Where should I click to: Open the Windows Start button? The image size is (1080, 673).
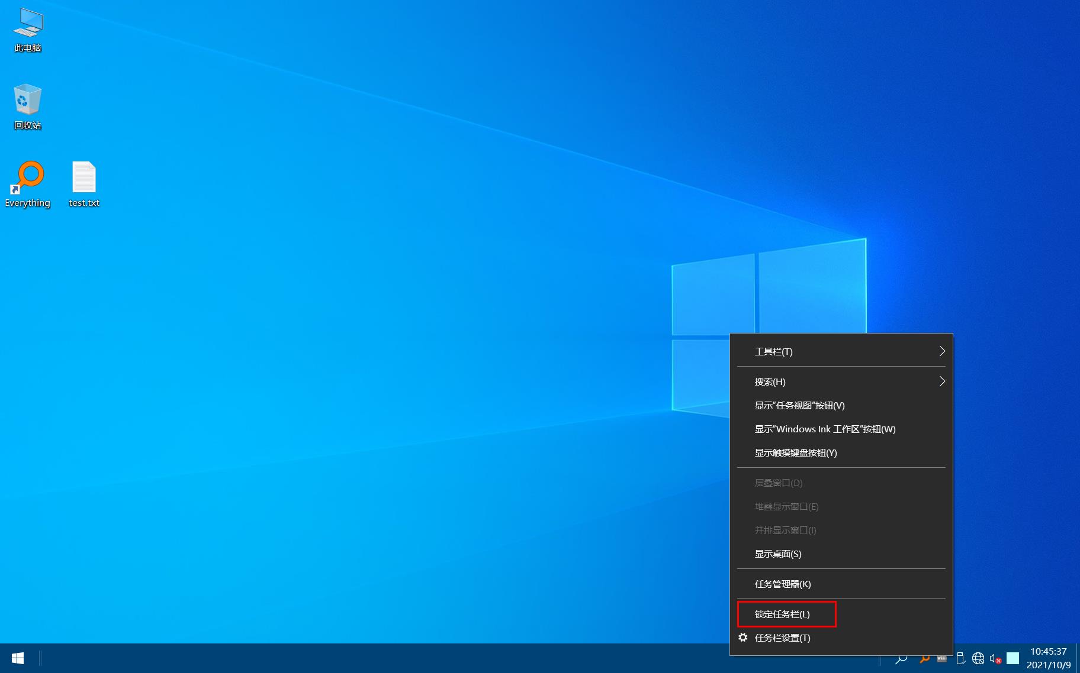[18, 658]
